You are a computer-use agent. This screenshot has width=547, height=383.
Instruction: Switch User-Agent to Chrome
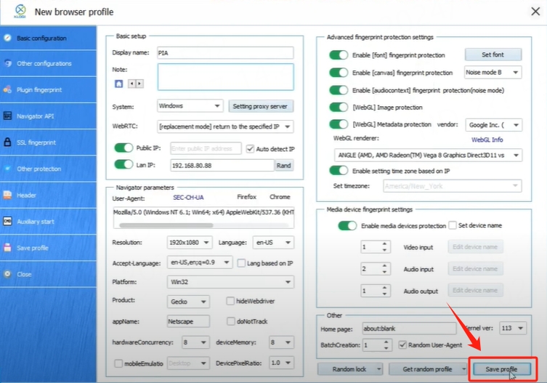coord(280,197)
